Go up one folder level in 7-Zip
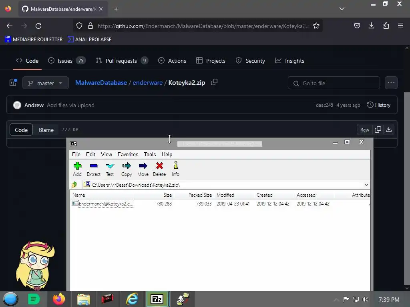This screenshot has width=410, height=307. point(74,185)
